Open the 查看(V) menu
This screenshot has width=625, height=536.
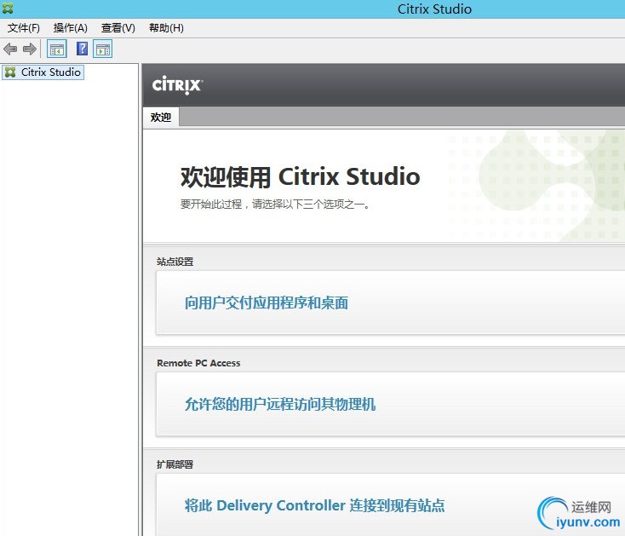(x=118, y=28)
